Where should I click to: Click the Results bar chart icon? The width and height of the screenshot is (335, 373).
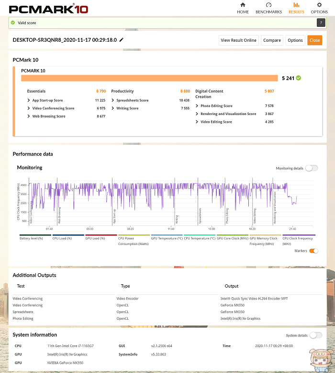click(x=296, y=5)
